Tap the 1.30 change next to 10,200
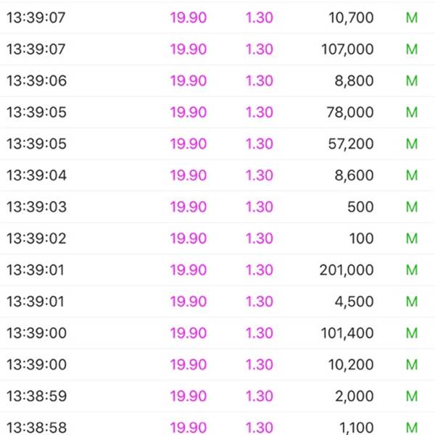This screenshot has height=435, width=435. pos(260,365)
